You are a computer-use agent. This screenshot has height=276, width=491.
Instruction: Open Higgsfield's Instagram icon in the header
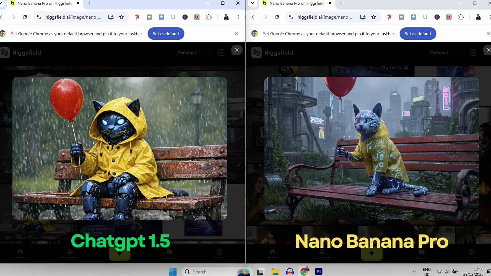[221, 52]
